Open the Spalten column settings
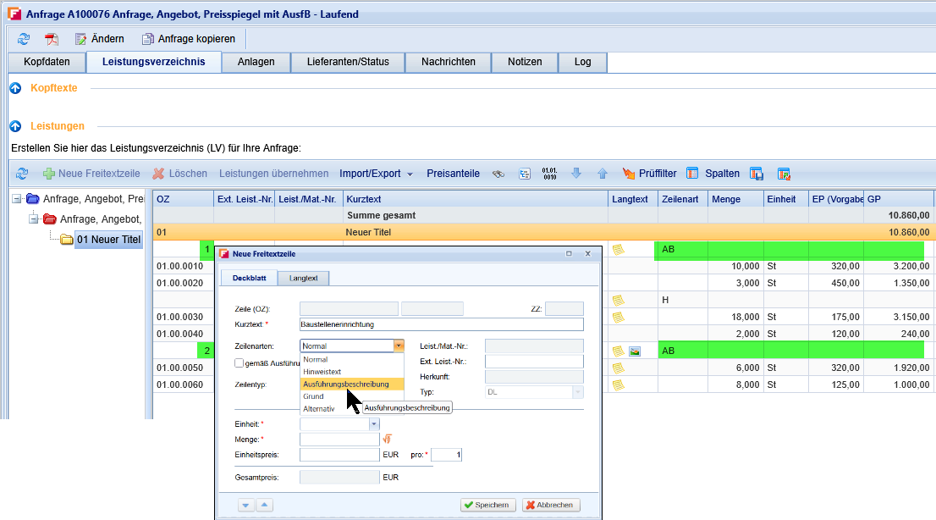 (712, 174)
